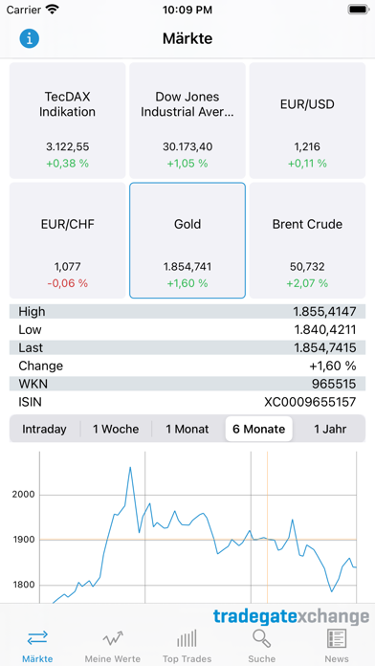Select the TecDAX Indikation tile
This screenshot has height=666, width=375.
point(68,121)
